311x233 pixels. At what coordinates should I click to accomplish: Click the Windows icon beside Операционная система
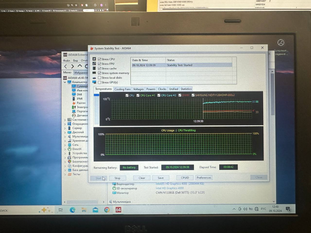pos(69,124)
